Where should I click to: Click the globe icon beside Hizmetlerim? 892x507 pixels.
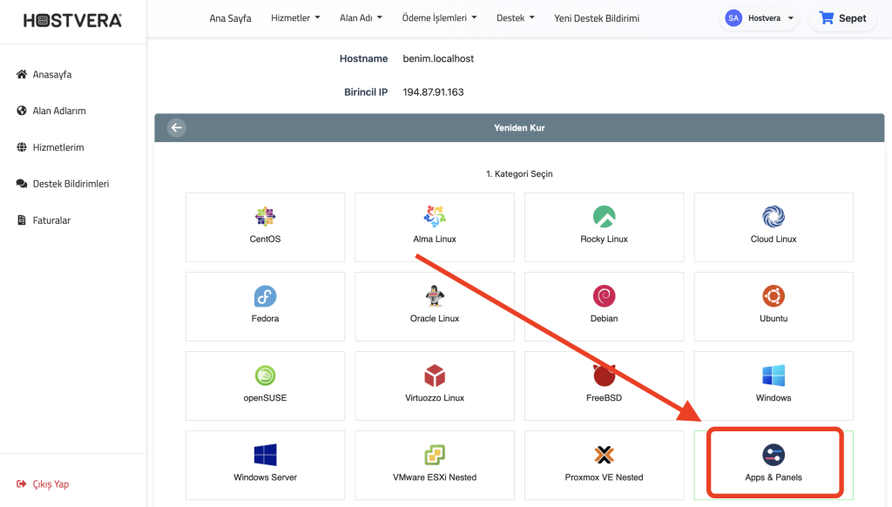(x=22, y=147)
